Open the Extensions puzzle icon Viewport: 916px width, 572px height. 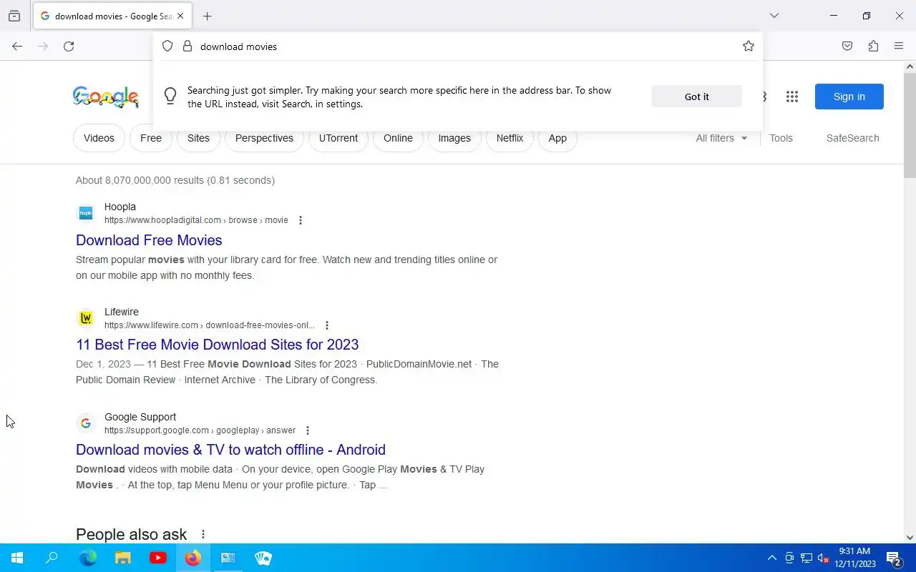click(x=873, y=46)
